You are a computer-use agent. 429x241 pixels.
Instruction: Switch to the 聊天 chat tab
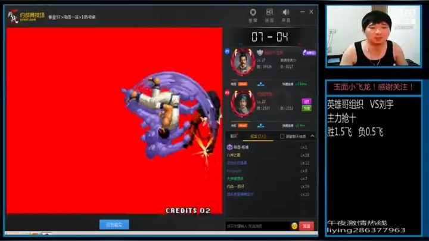234,136
